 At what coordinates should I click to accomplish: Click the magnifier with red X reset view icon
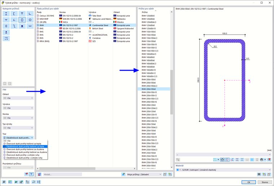coord(269,160)
